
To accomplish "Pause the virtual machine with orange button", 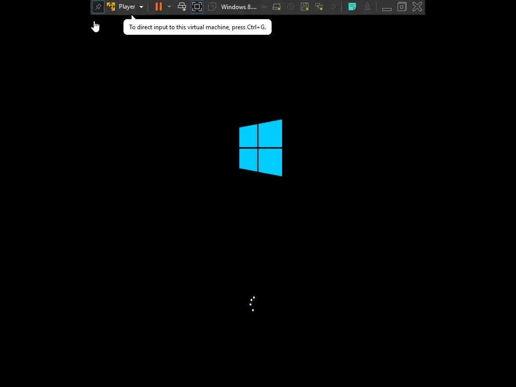I will coord(159,7).
